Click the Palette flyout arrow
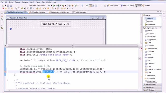Screen dimensions: 166x93 click(160, 16)
